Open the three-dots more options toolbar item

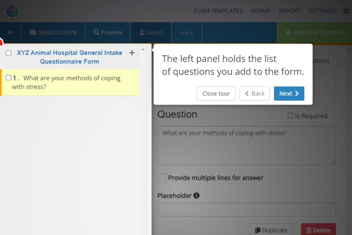(186, 33)
